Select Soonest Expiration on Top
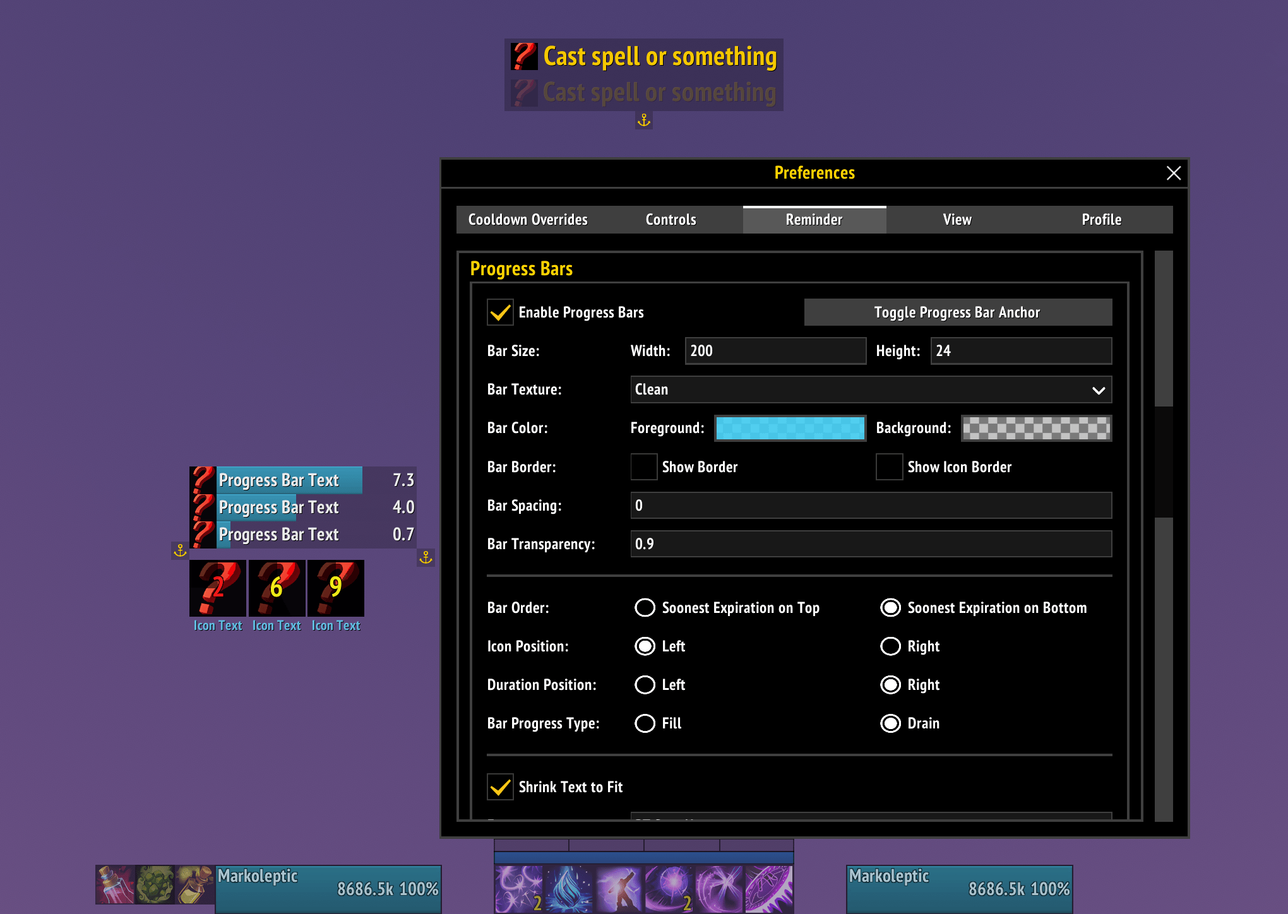 645,607
